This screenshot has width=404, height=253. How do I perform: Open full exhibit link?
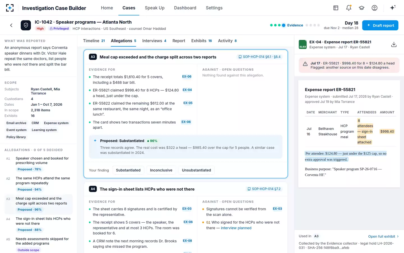point(383,236)
